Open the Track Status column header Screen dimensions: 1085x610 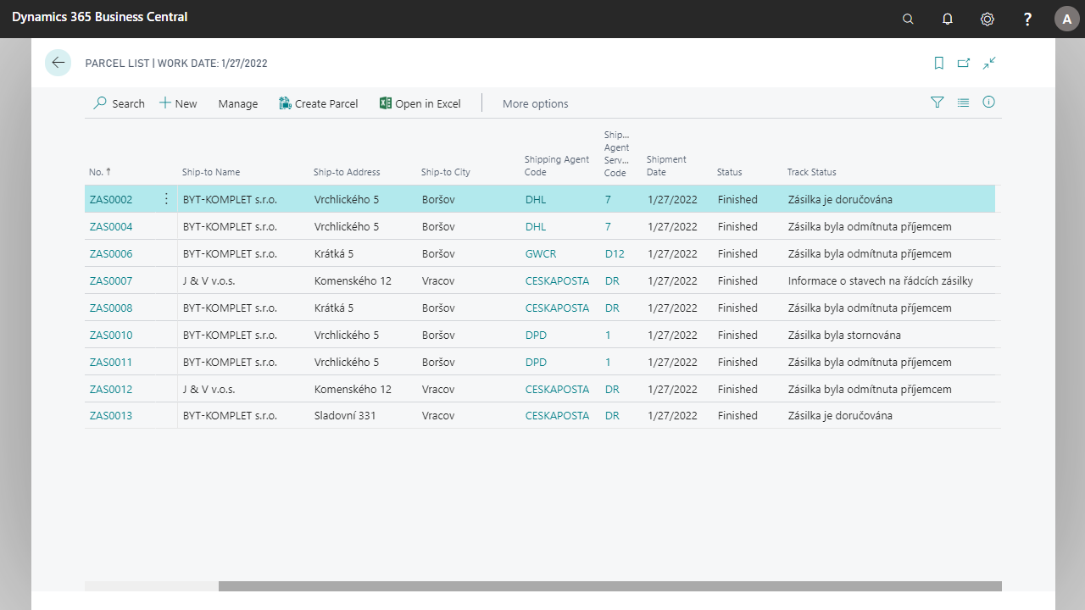[x=812, y=172]
